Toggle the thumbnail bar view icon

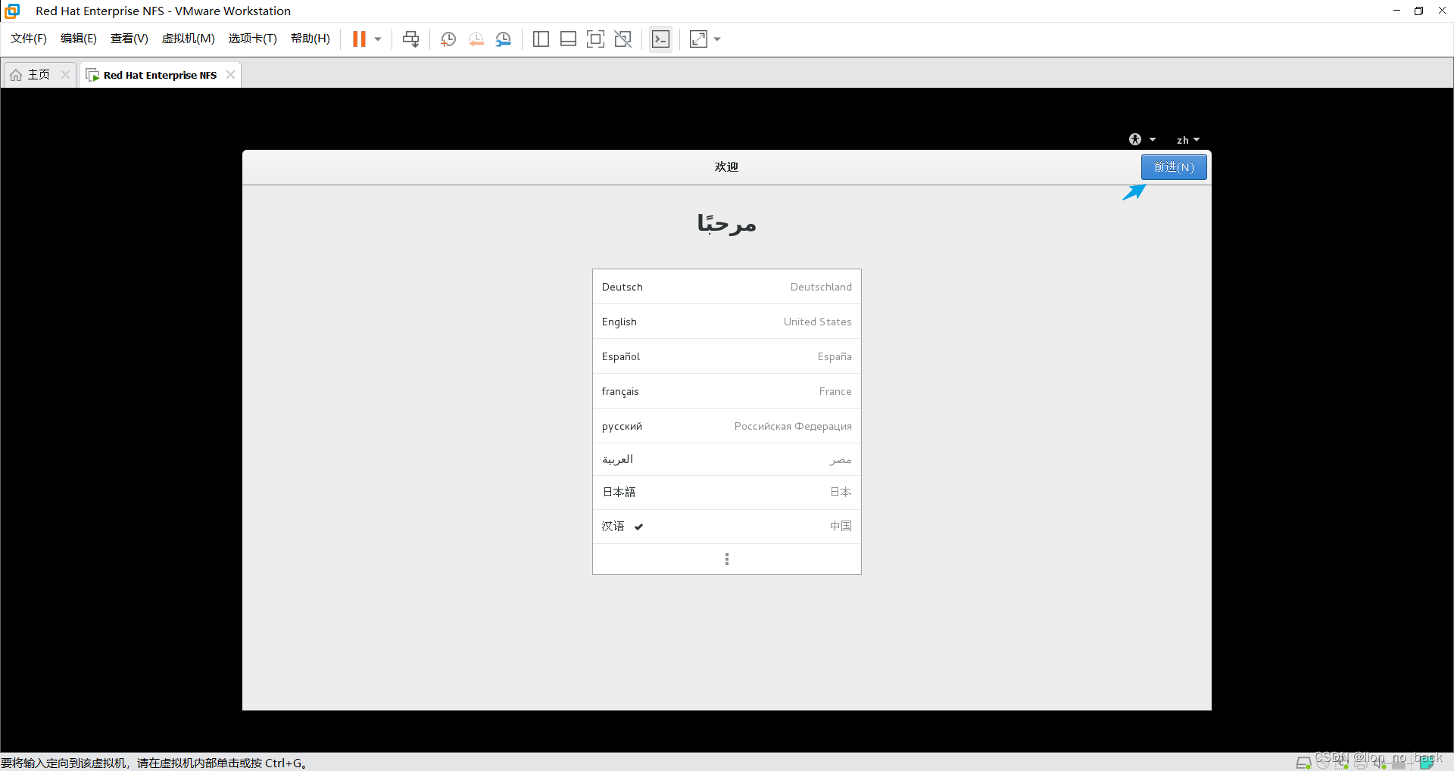coord(568,39)
